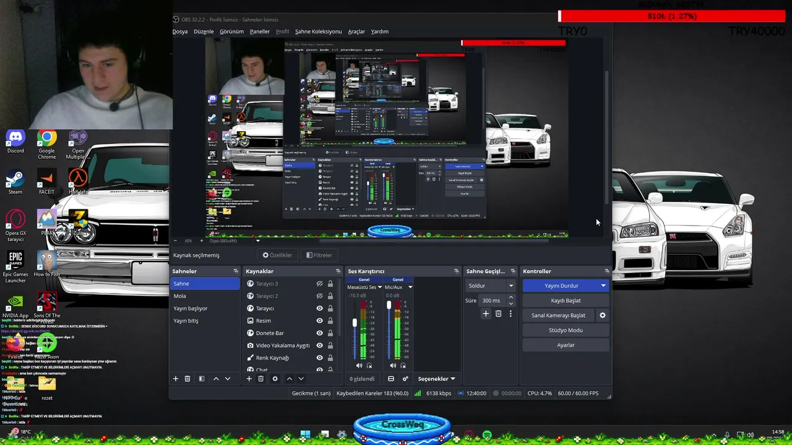Move the source down in the Kaynaklar list

pos(301,379)
